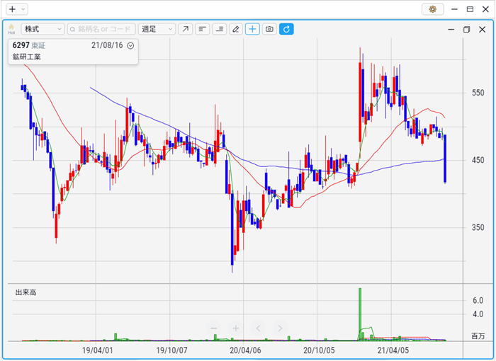
Task: Select the diagonal arrow trend line tool
Action: pos(186,29)
